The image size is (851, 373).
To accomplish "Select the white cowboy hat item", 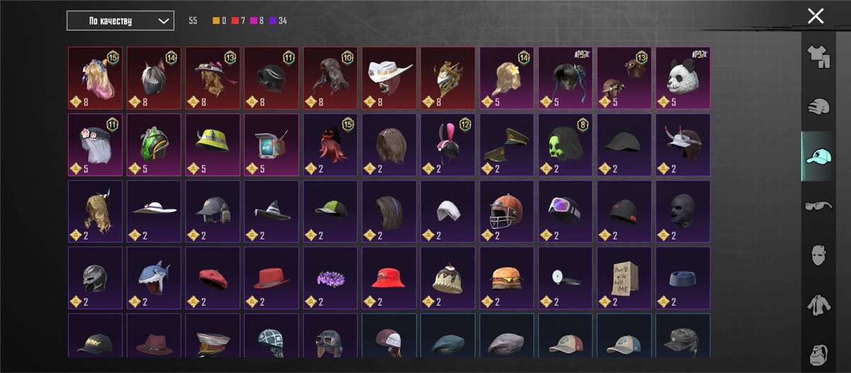I will (389, 76).
